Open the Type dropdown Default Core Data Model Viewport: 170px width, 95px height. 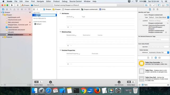pos(159,17)
